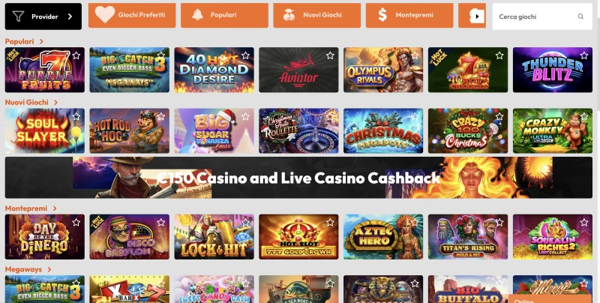Viewport: 600px width, 303px height.
Task: Open the Montepremi section heading link
Action: 26,208
